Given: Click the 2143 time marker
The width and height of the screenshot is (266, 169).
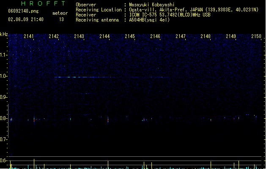Looking at the screenshot, I should 79,36.
